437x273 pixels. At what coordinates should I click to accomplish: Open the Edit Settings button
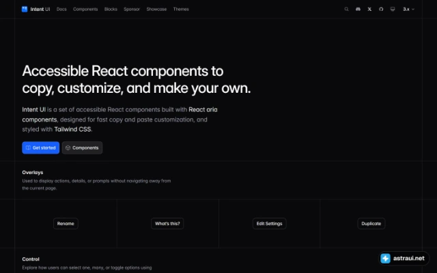point(269,223)
